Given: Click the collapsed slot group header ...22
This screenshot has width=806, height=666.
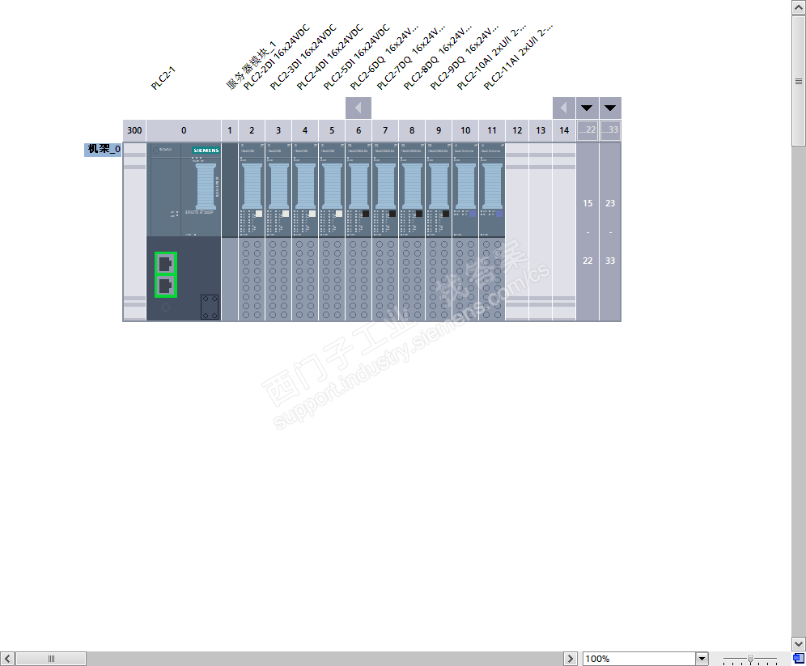Looking at the screenshot, I should click(x=587, y=130).
